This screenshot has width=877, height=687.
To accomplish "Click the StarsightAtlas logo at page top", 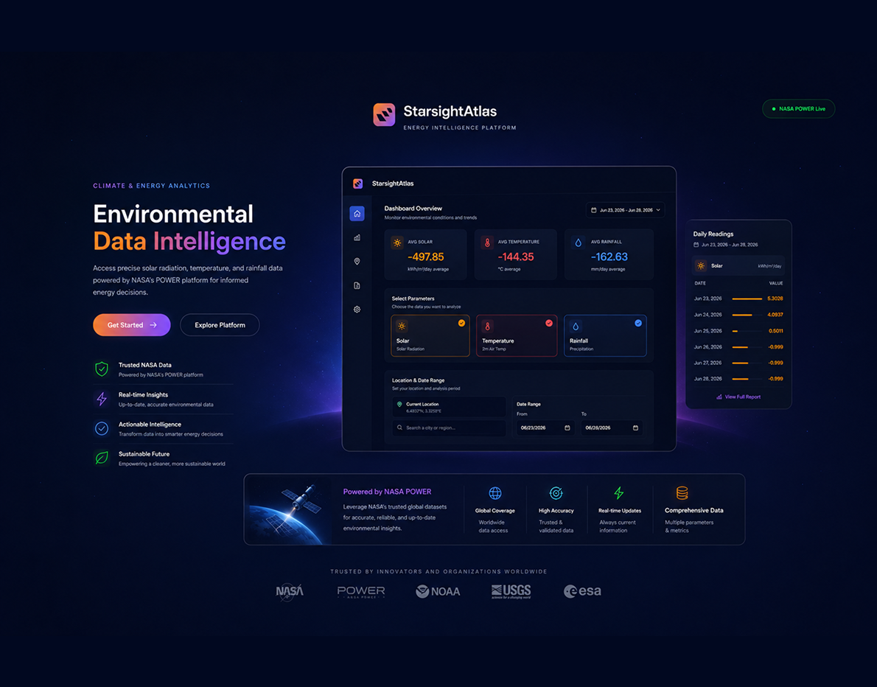I will tap(384, 115).
